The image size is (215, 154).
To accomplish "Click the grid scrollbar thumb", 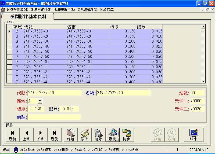I will click(203, 30).
